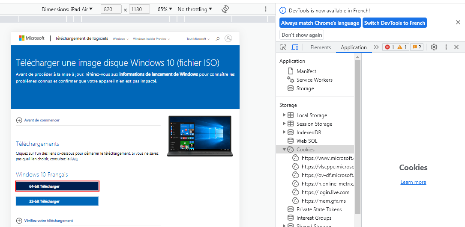Open Dimensions iPad Air dropdown
The width and height of the screenshot is (465, 227).
click(67, 9)
